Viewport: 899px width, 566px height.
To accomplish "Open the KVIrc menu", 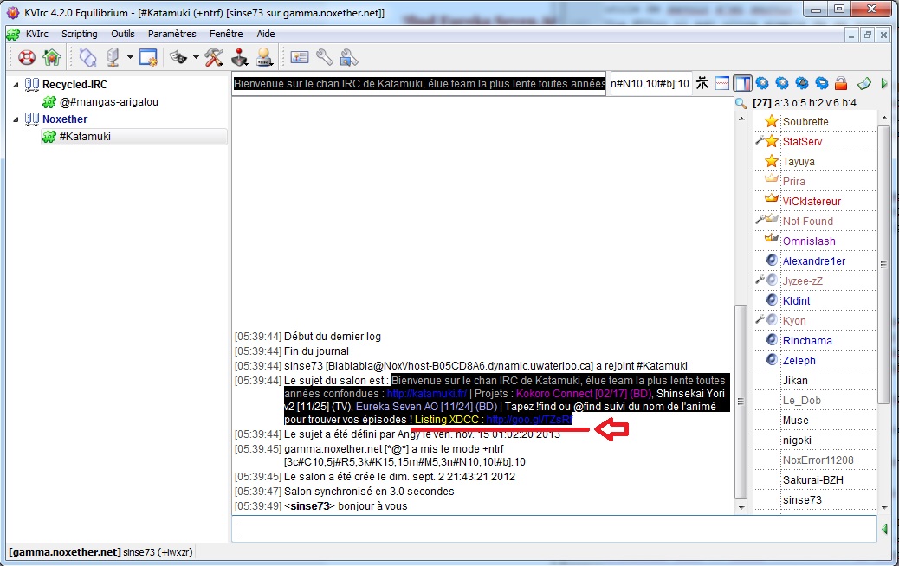I will (x=36, y=34).
